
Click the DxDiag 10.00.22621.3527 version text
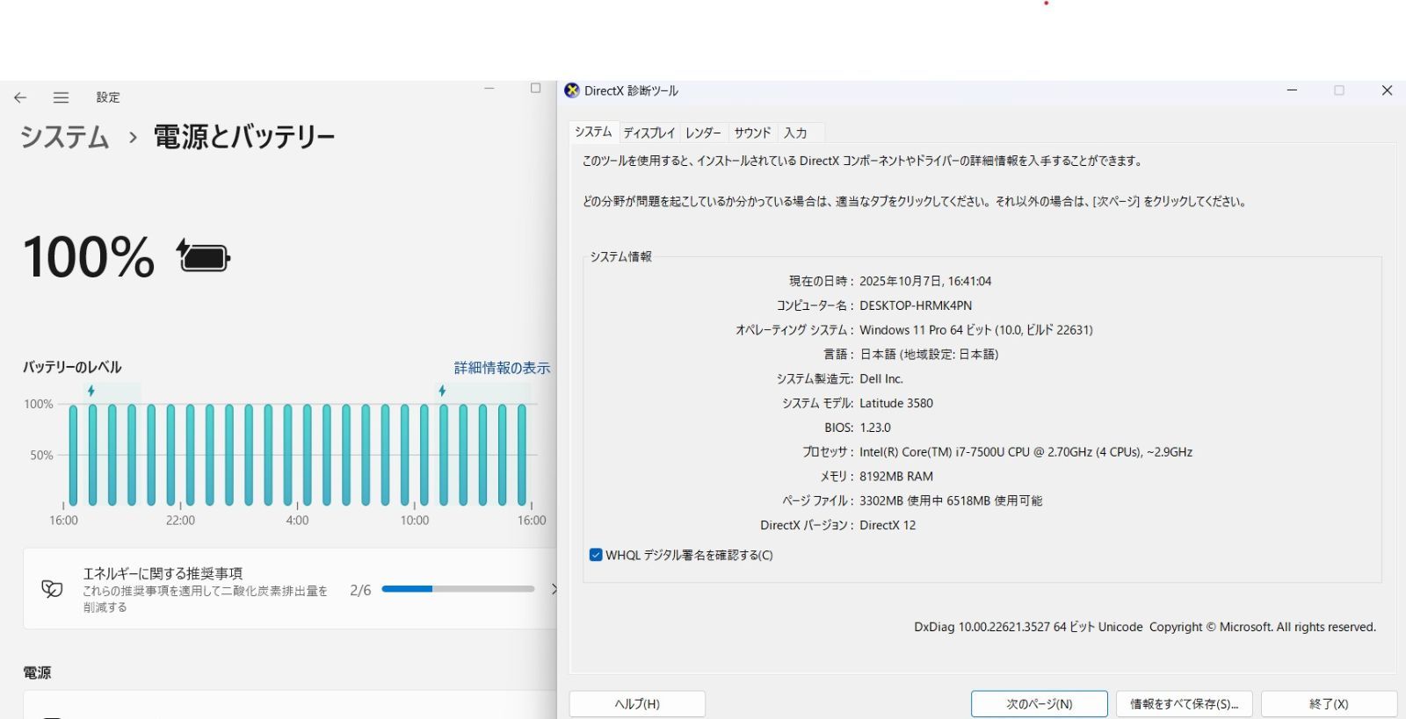click(1145, 627)
